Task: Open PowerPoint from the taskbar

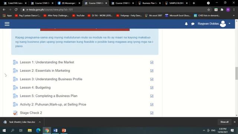Action: point(64,131)
